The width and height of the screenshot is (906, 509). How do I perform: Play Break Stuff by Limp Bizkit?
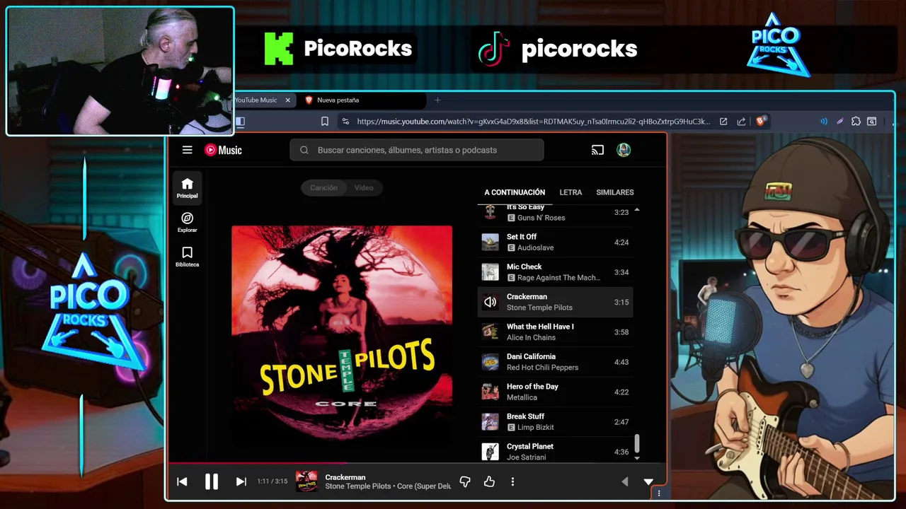555,421
